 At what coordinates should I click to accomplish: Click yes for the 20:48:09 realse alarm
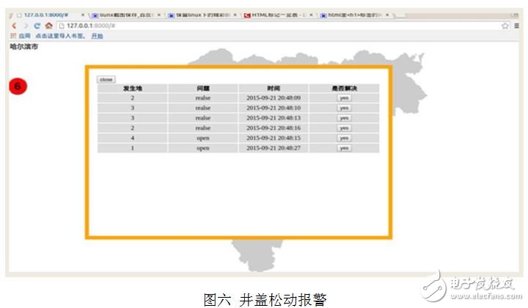click(x=343, y=98)
